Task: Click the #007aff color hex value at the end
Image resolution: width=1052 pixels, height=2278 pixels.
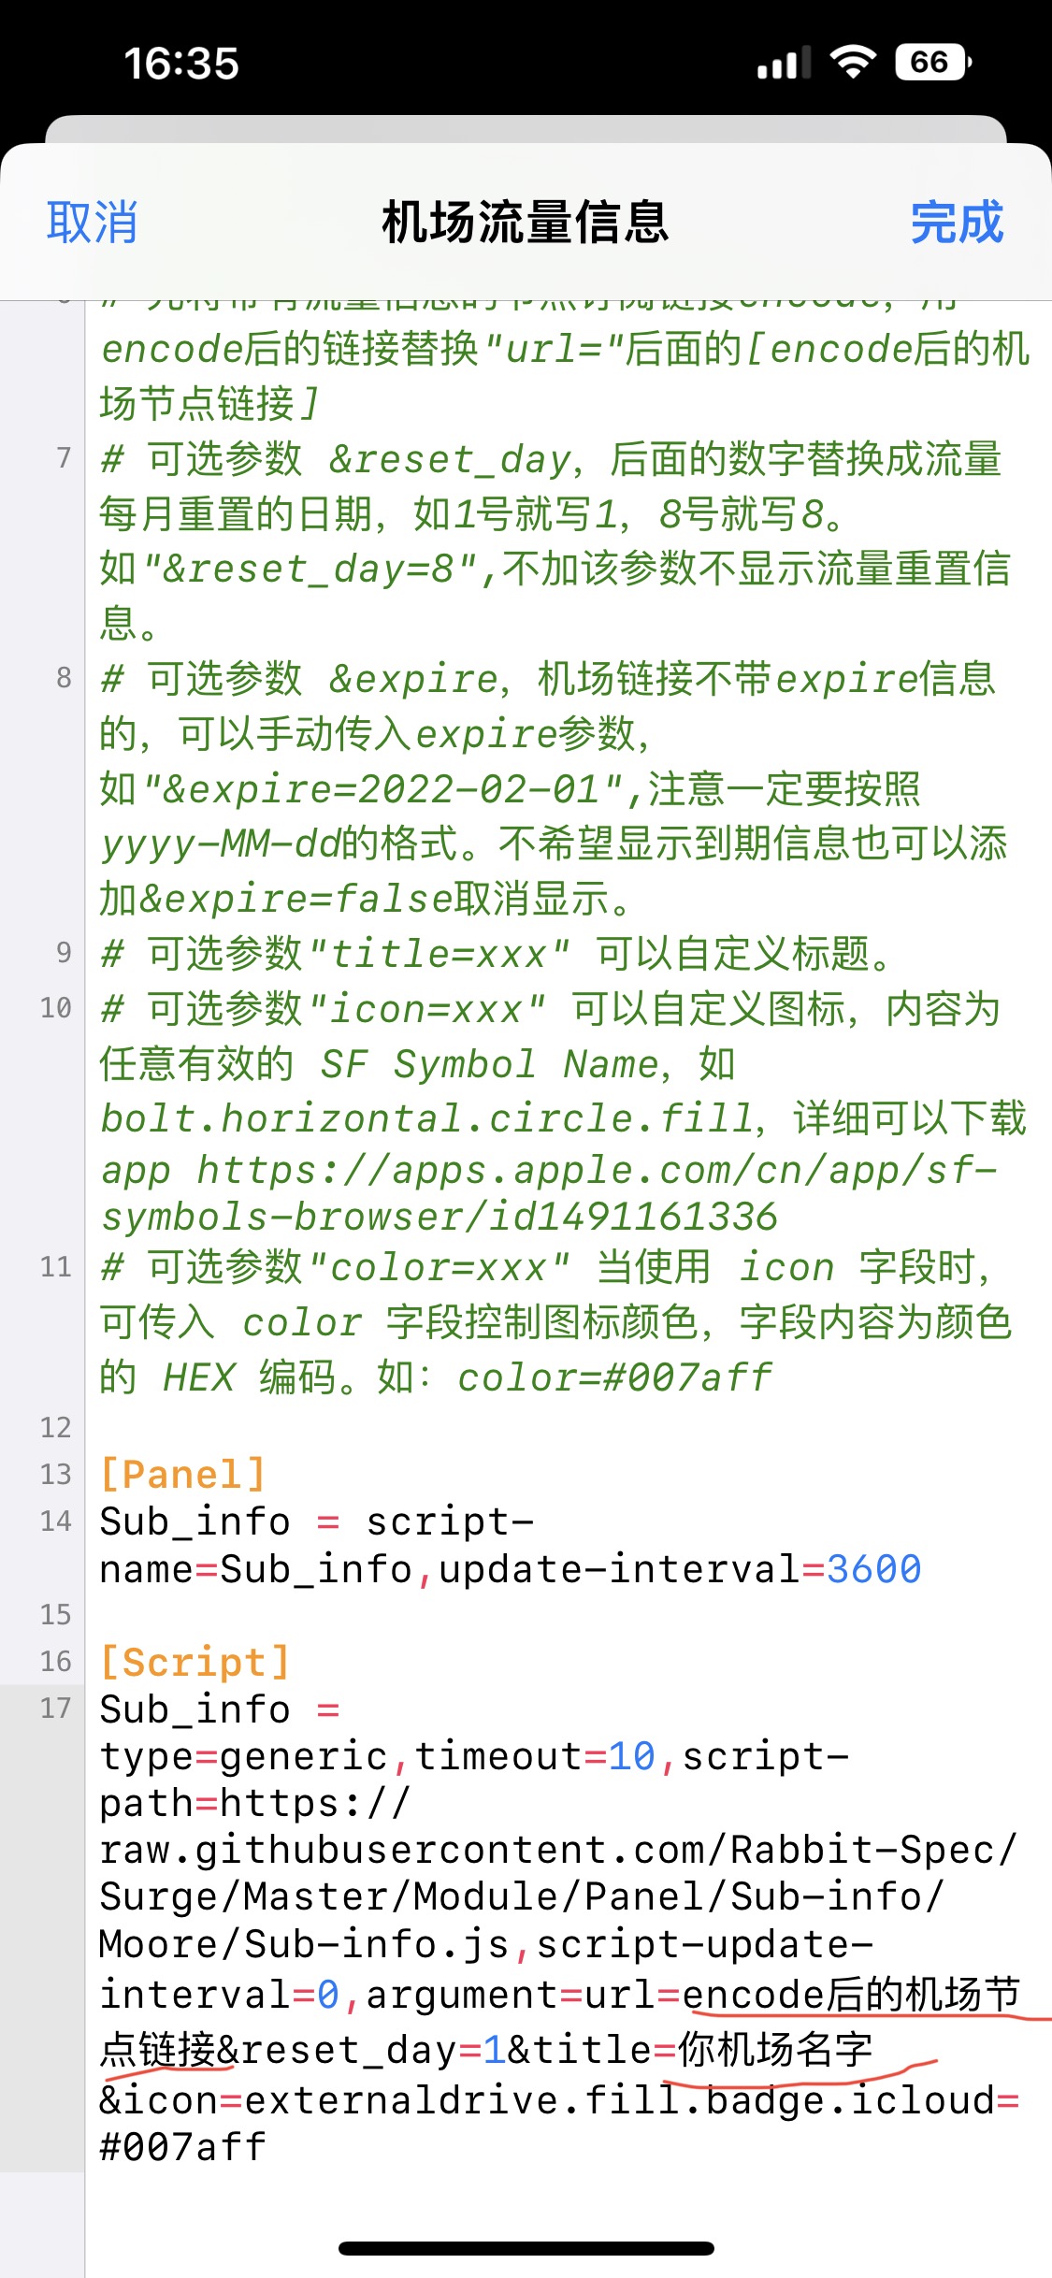Action: tap(183, 2146)
